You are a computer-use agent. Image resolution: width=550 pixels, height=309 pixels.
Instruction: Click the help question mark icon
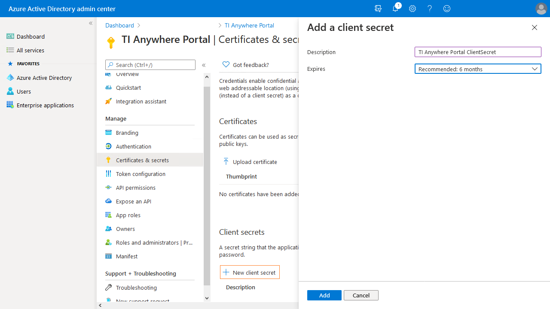click(x=430, y=9)
